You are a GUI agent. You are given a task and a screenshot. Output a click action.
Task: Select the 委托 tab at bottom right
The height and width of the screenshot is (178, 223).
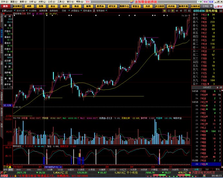click(x=218, y=170)
